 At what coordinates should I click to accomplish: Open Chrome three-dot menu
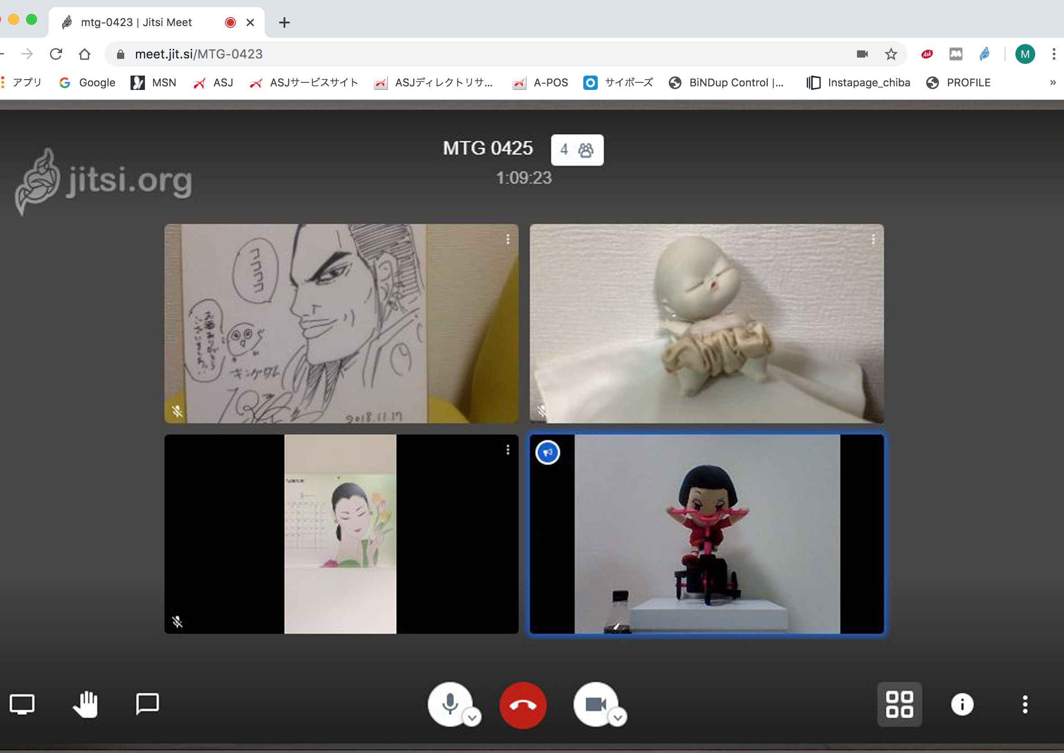[x=1054, y=54]
